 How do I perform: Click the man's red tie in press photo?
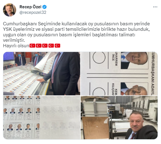point(56,67)
